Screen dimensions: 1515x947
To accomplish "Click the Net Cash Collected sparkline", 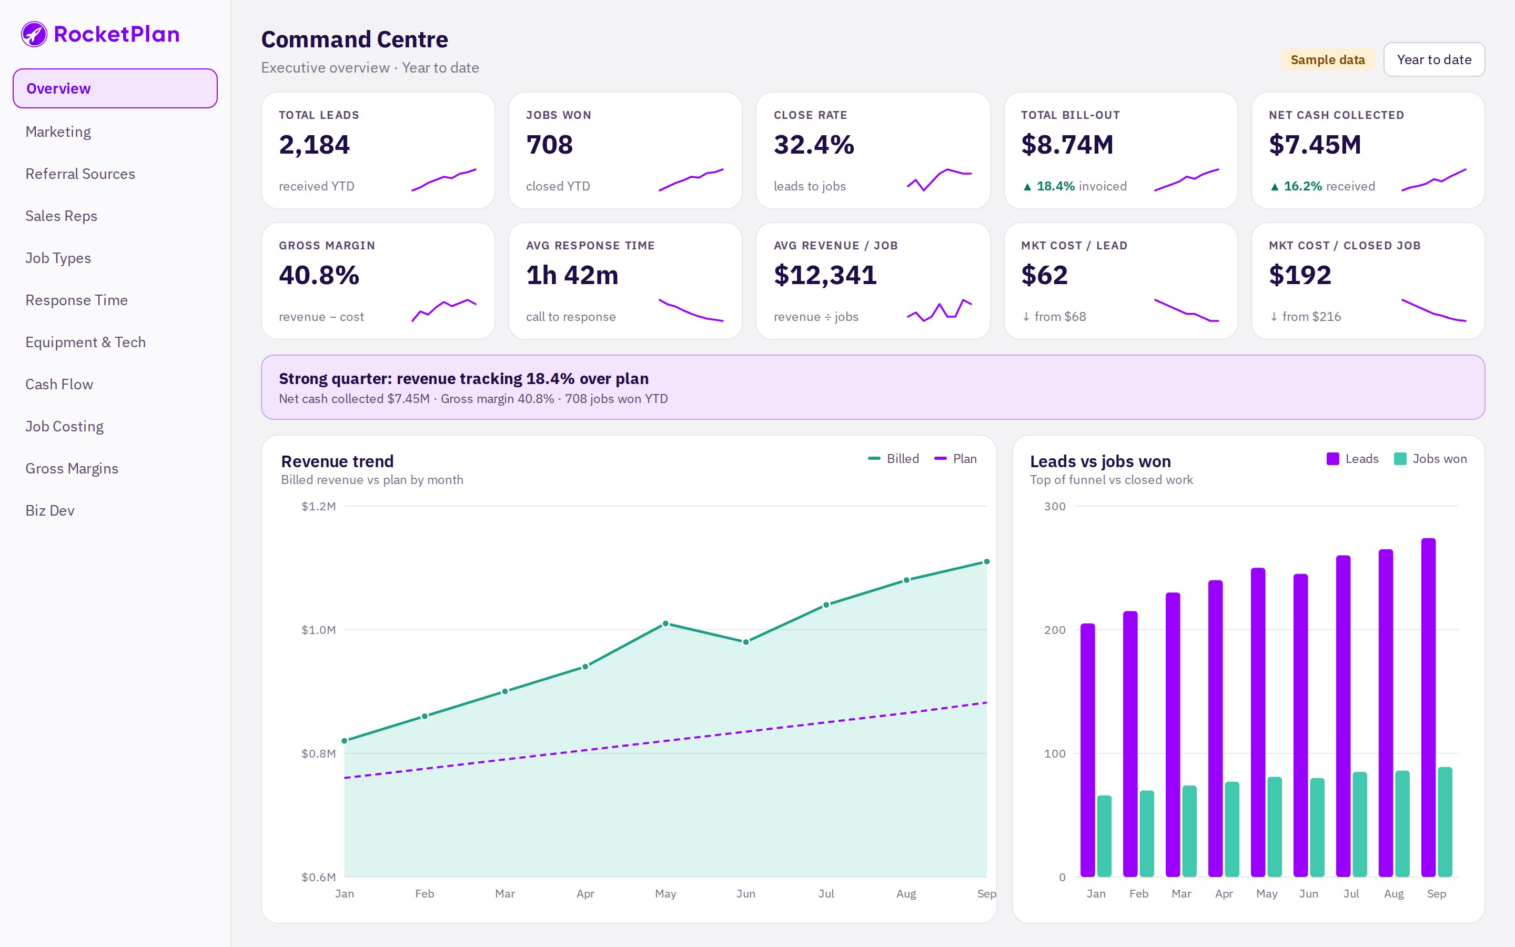I will pos(1433,180).
